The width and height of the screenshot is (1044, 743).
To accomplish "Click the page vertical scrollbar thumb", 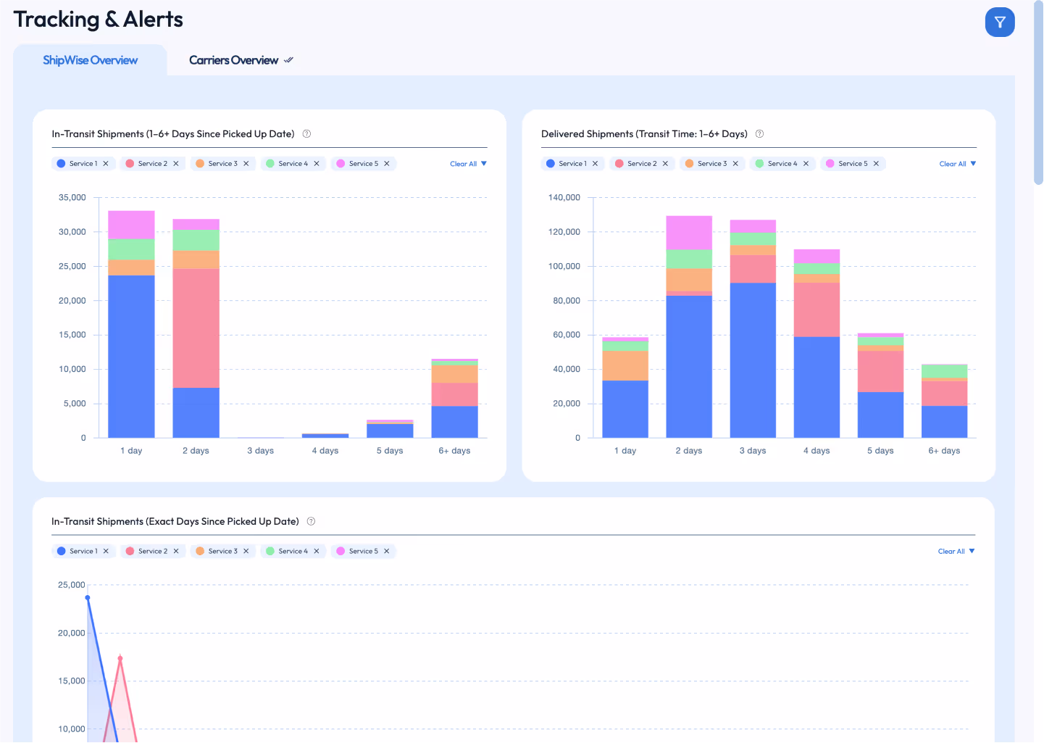I will pos(1038,93).
